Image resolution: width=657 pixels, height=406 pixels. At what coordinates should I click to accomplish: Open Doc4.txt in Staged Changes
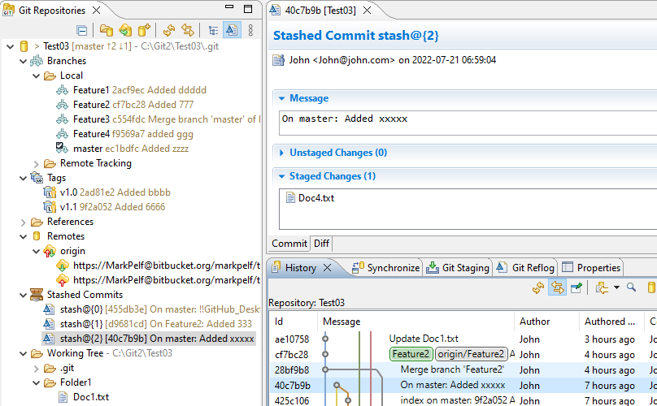[x=315, y=198]
